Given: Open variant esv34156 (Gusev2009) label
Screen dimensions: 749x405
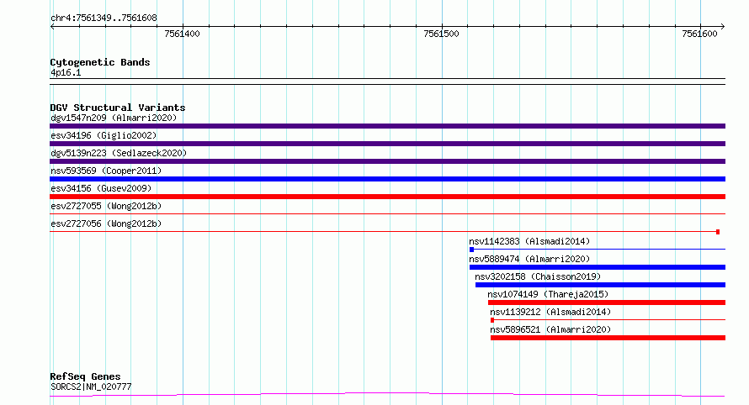Looking at the screenshot, I should click(101, 188).
